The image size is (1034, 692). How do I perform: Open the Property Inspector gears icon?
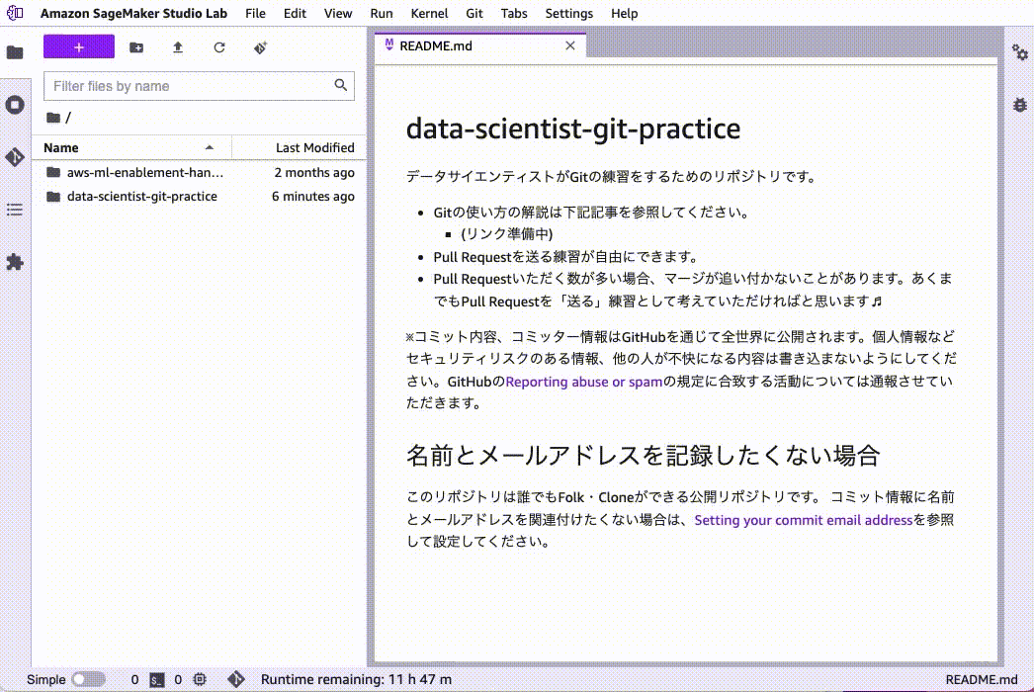pos(1019,52)
